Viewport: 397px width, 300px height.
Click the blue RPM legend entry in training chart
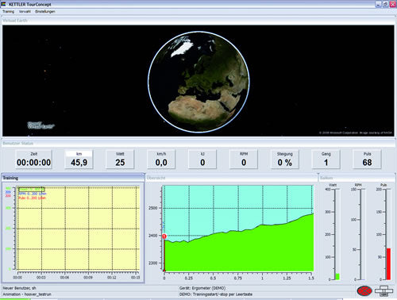[32, 194]
